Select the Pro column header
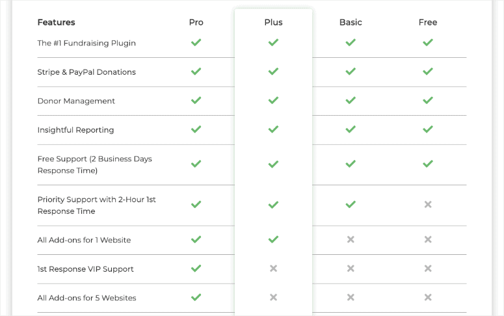Viewport: 504px width, 316px height. pyautogui.click(x=196, y=22)
